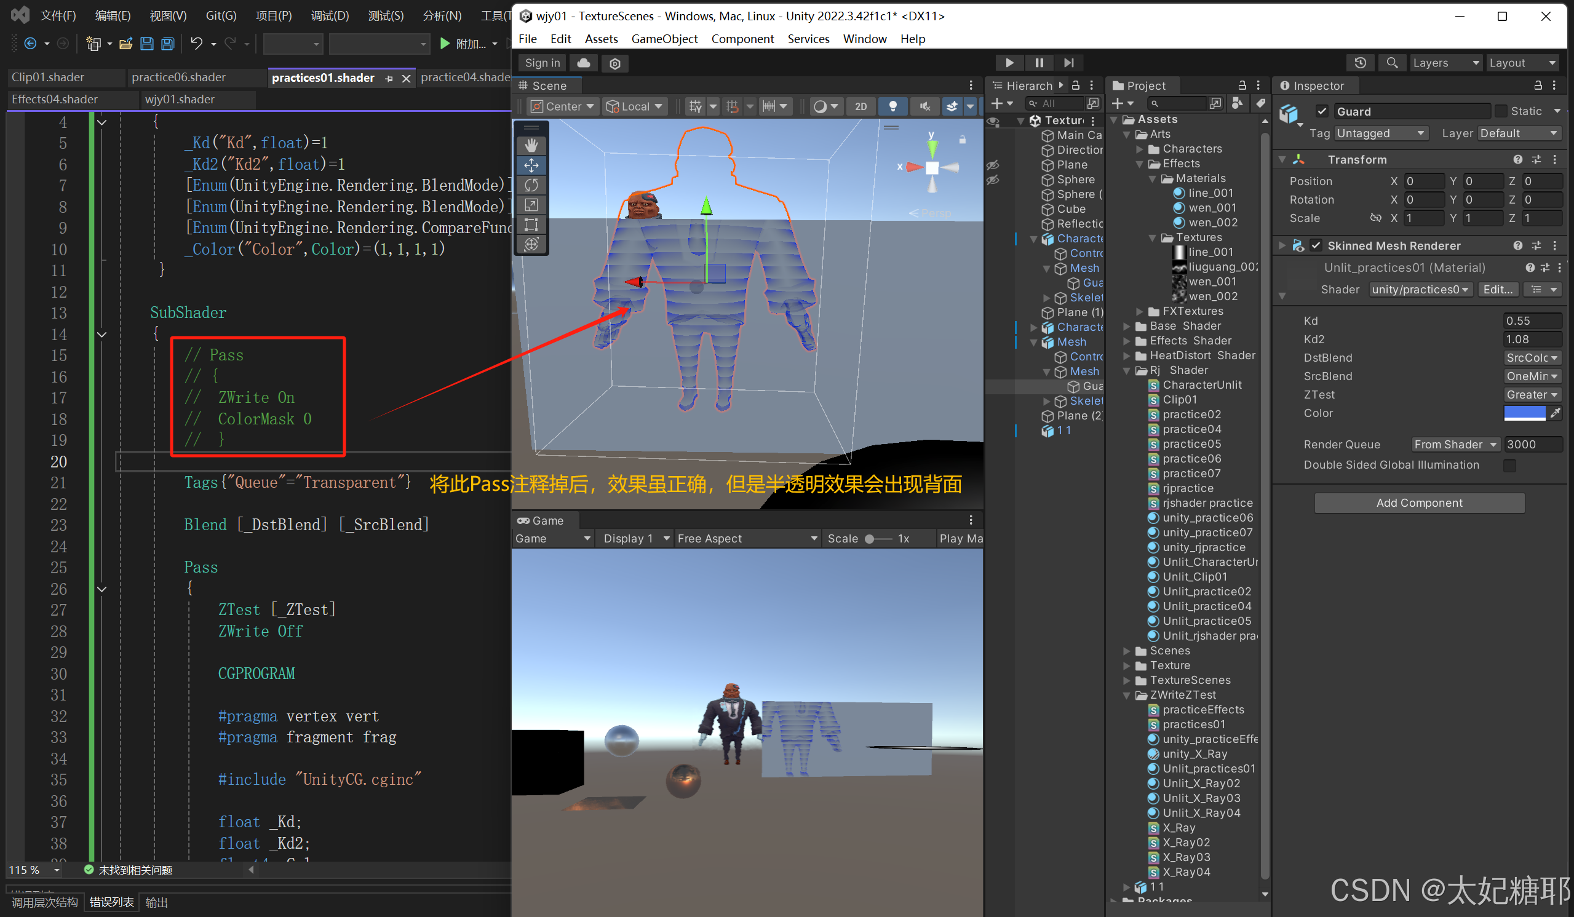Switch to practice06.shader tab
Image resolution: width=1574 pixels, height=917 pixels.
coord(178,77)
